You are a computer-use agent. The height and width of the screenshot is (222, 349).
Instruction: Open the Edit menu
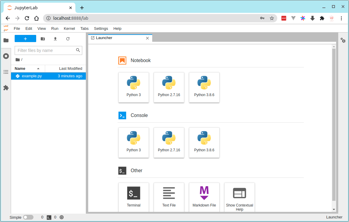[29, 28]
